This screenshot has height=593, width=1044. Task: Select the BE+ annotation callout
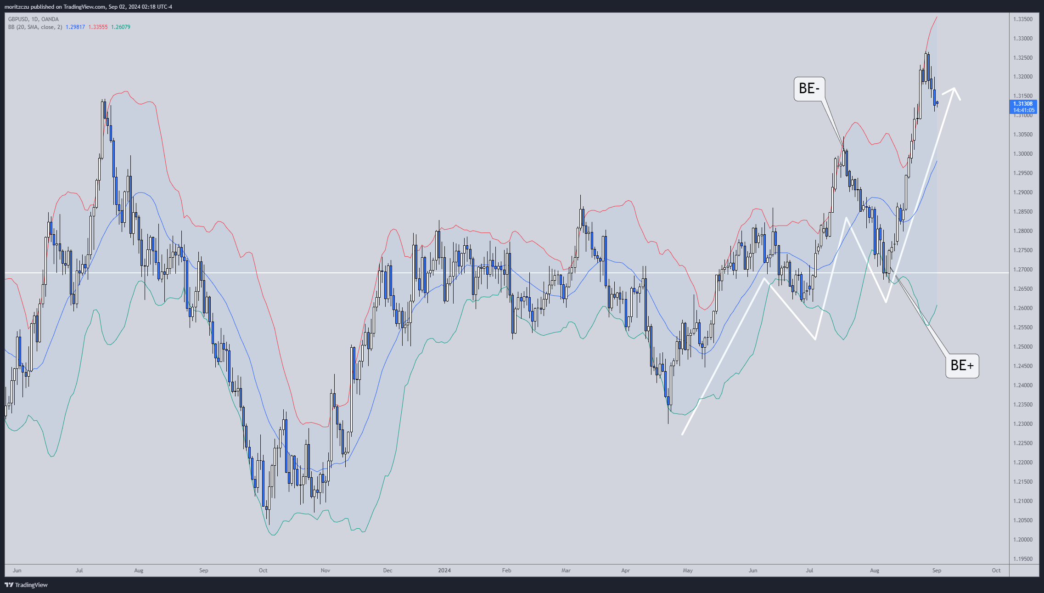tap(962, 366)
